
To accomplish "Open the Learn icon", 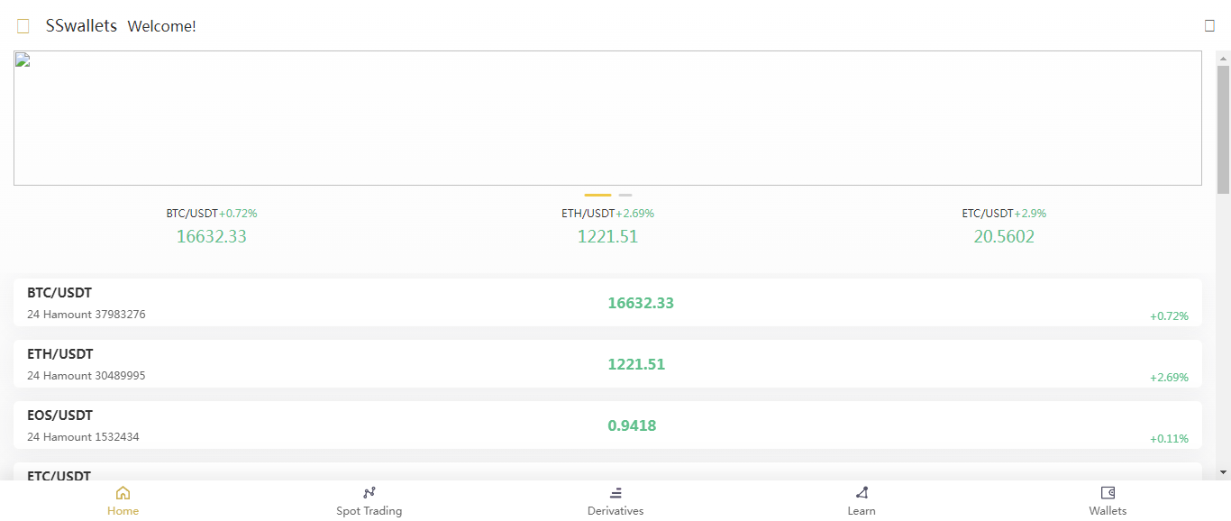I will 862,493.
